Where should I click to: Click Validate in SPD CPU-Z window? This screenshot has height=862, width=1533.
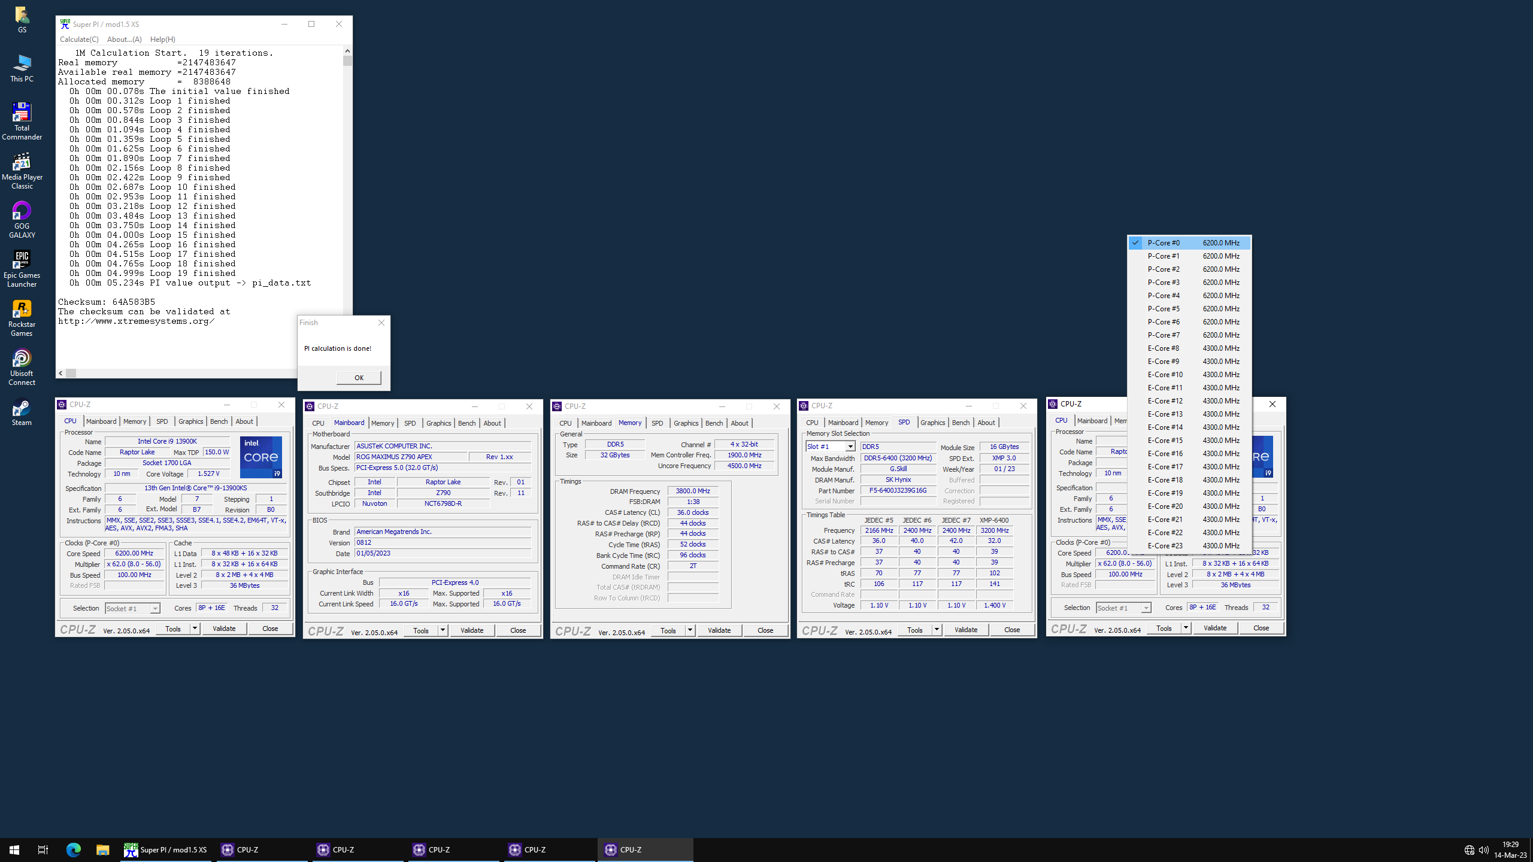pyautogui.click(x=966, y=630)
